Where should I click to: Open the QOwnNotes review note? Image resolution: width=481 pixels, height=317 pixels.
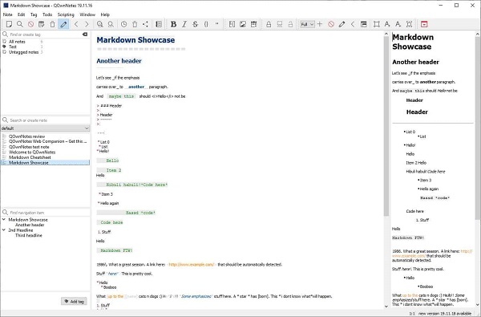(26, 136)
